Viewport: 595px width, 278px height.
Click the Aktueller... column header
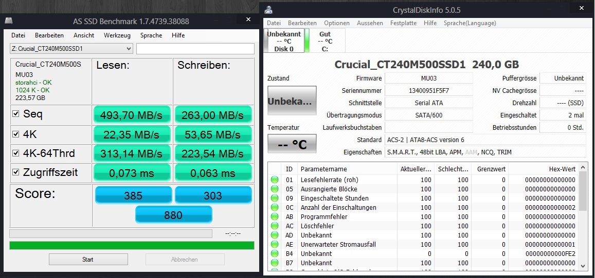click(416, 169)
